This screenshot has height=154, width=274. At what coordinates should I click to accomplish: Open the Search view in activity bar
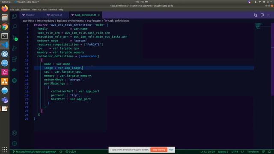[14, 27]
